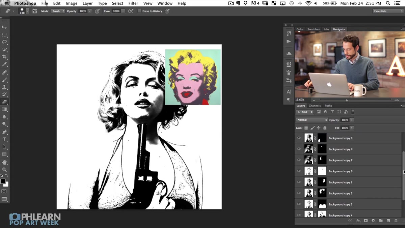Select the Quick Selection tool
This screenshot has height=228, width=405.
point(4,50)
